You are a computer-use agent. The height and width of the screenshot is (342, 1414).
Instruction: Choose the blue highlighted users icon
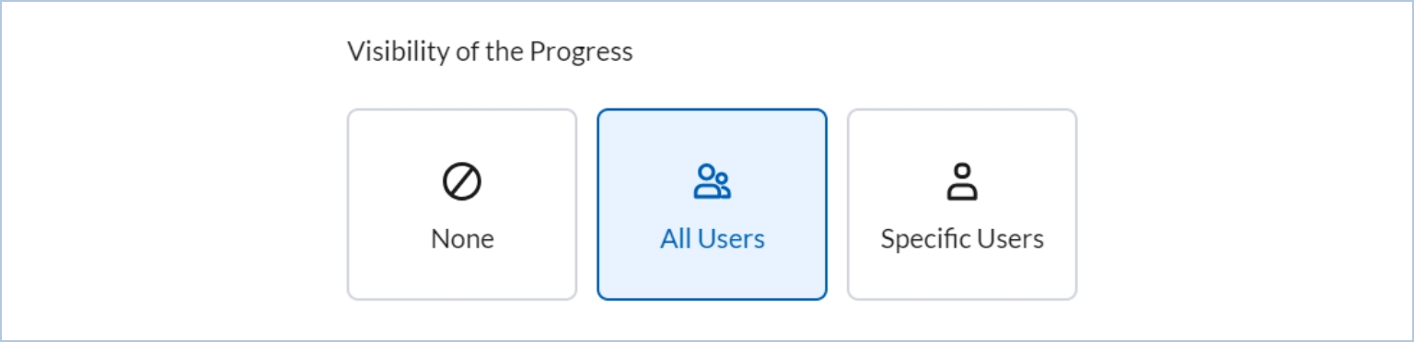coord(713,182)
